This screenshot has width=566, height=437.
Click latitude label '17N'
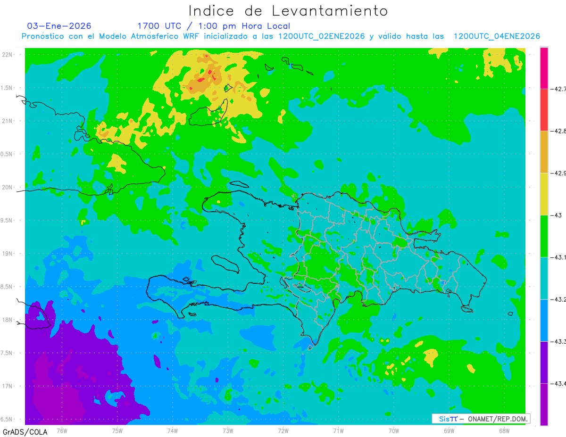(x=7, y=386)
